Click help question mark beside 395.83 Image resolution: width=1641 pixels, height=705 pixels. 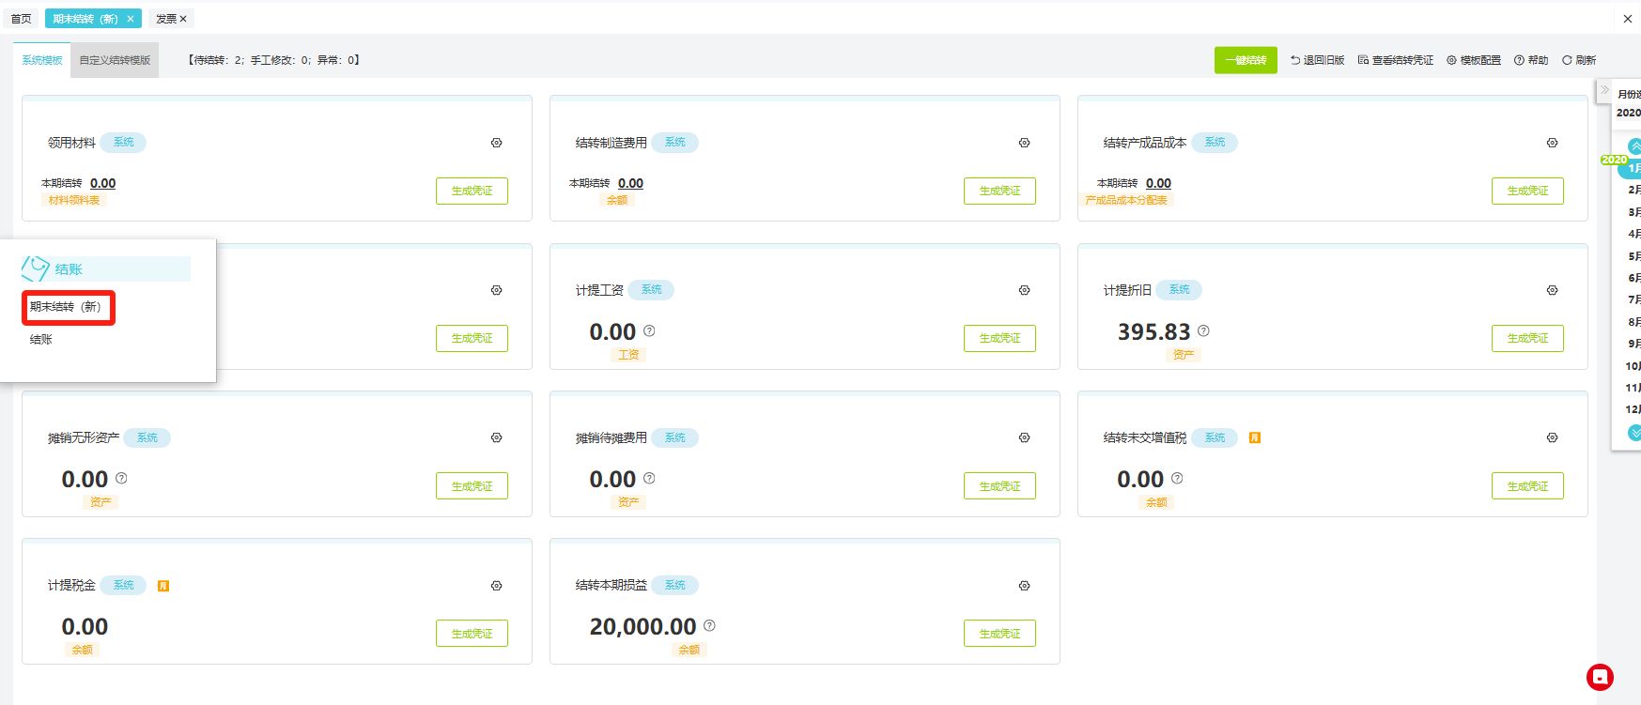[1203, 330]
